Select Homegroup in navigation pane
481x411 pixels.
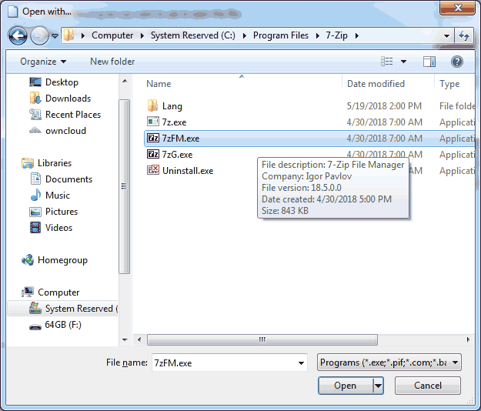(x=62, y=260)
